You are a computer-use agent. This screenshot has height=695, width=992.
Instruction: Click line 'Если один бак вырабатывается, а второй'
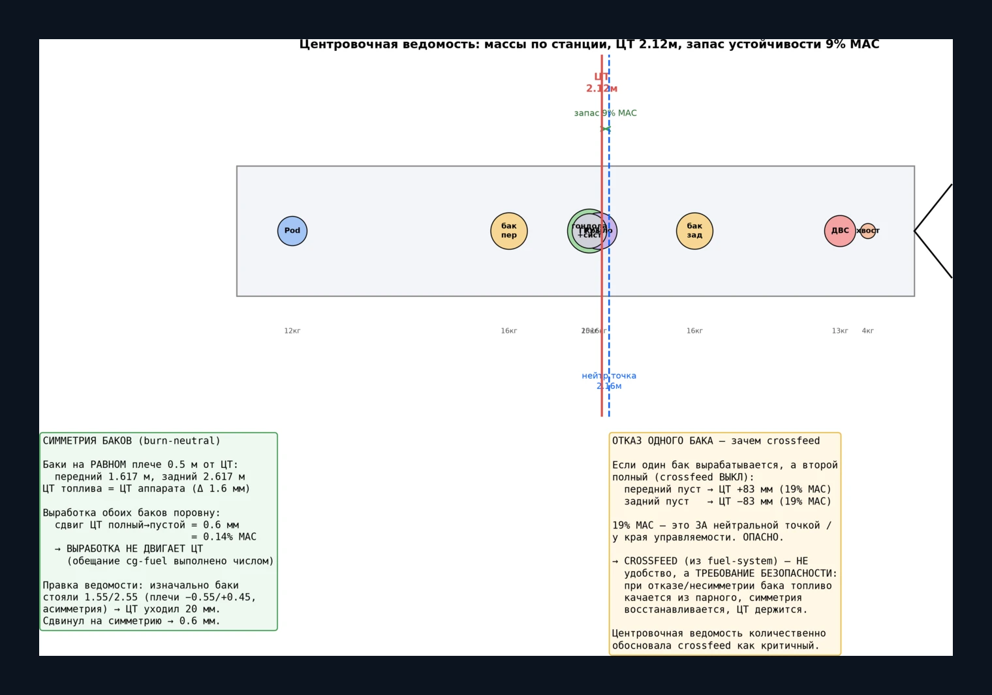click(725, 465)
